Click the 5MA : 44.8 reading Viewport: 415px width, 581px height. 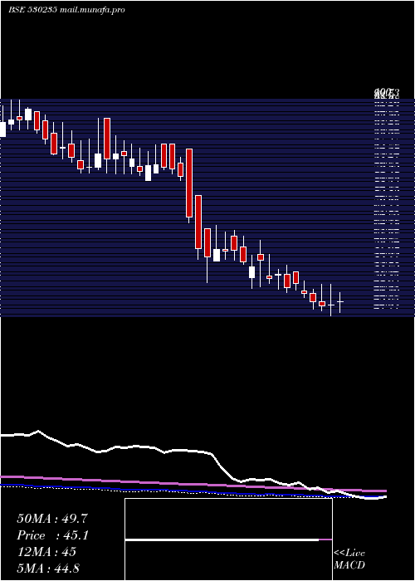pos(48,569)
